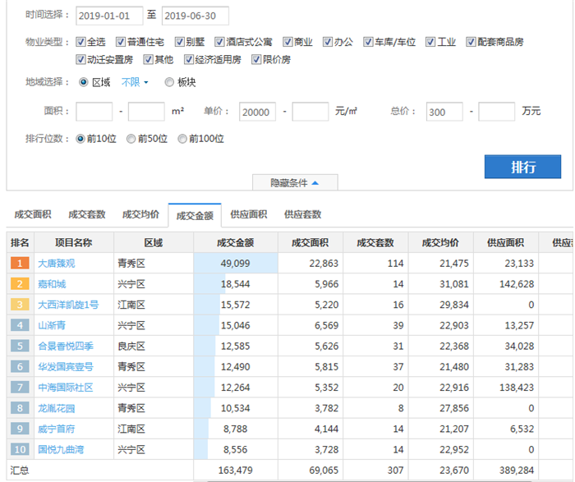Choose the 前50位 ranking option

(x=131, y=139)
